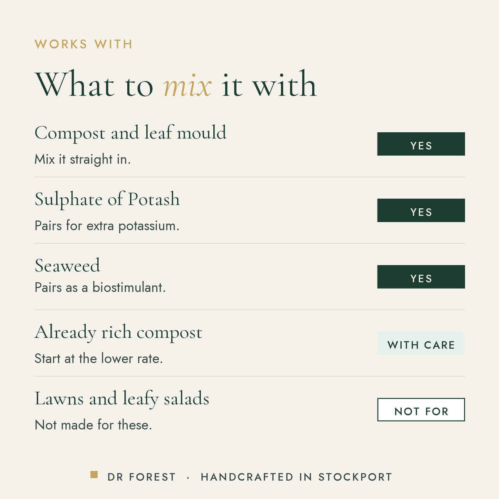This screenshot has width=499, height=499.
Task: Click the WITH CARE badge
Action: click(421, 343)
